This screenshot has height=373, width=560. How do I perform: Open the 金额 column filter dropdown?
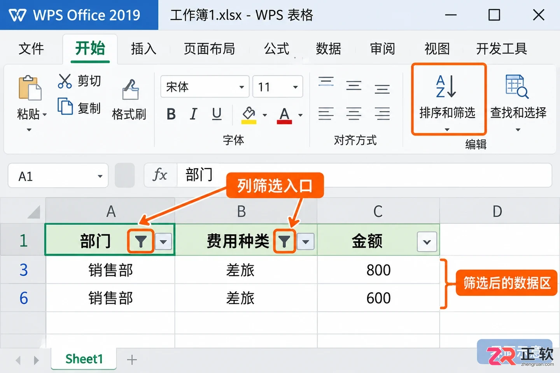click(x=427, y=242)
